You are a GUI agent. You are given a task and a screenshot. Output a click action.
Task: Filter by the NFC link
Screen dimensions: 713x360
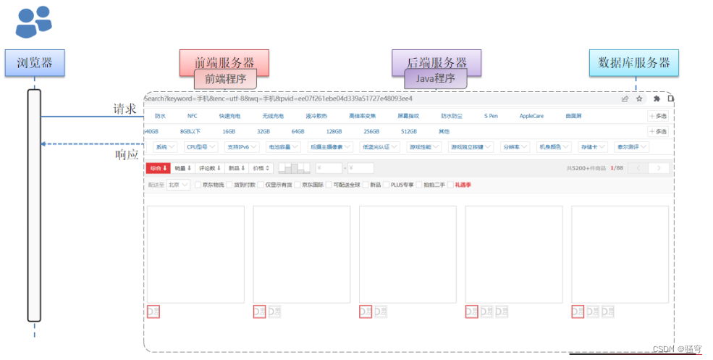tap(193, 116)
